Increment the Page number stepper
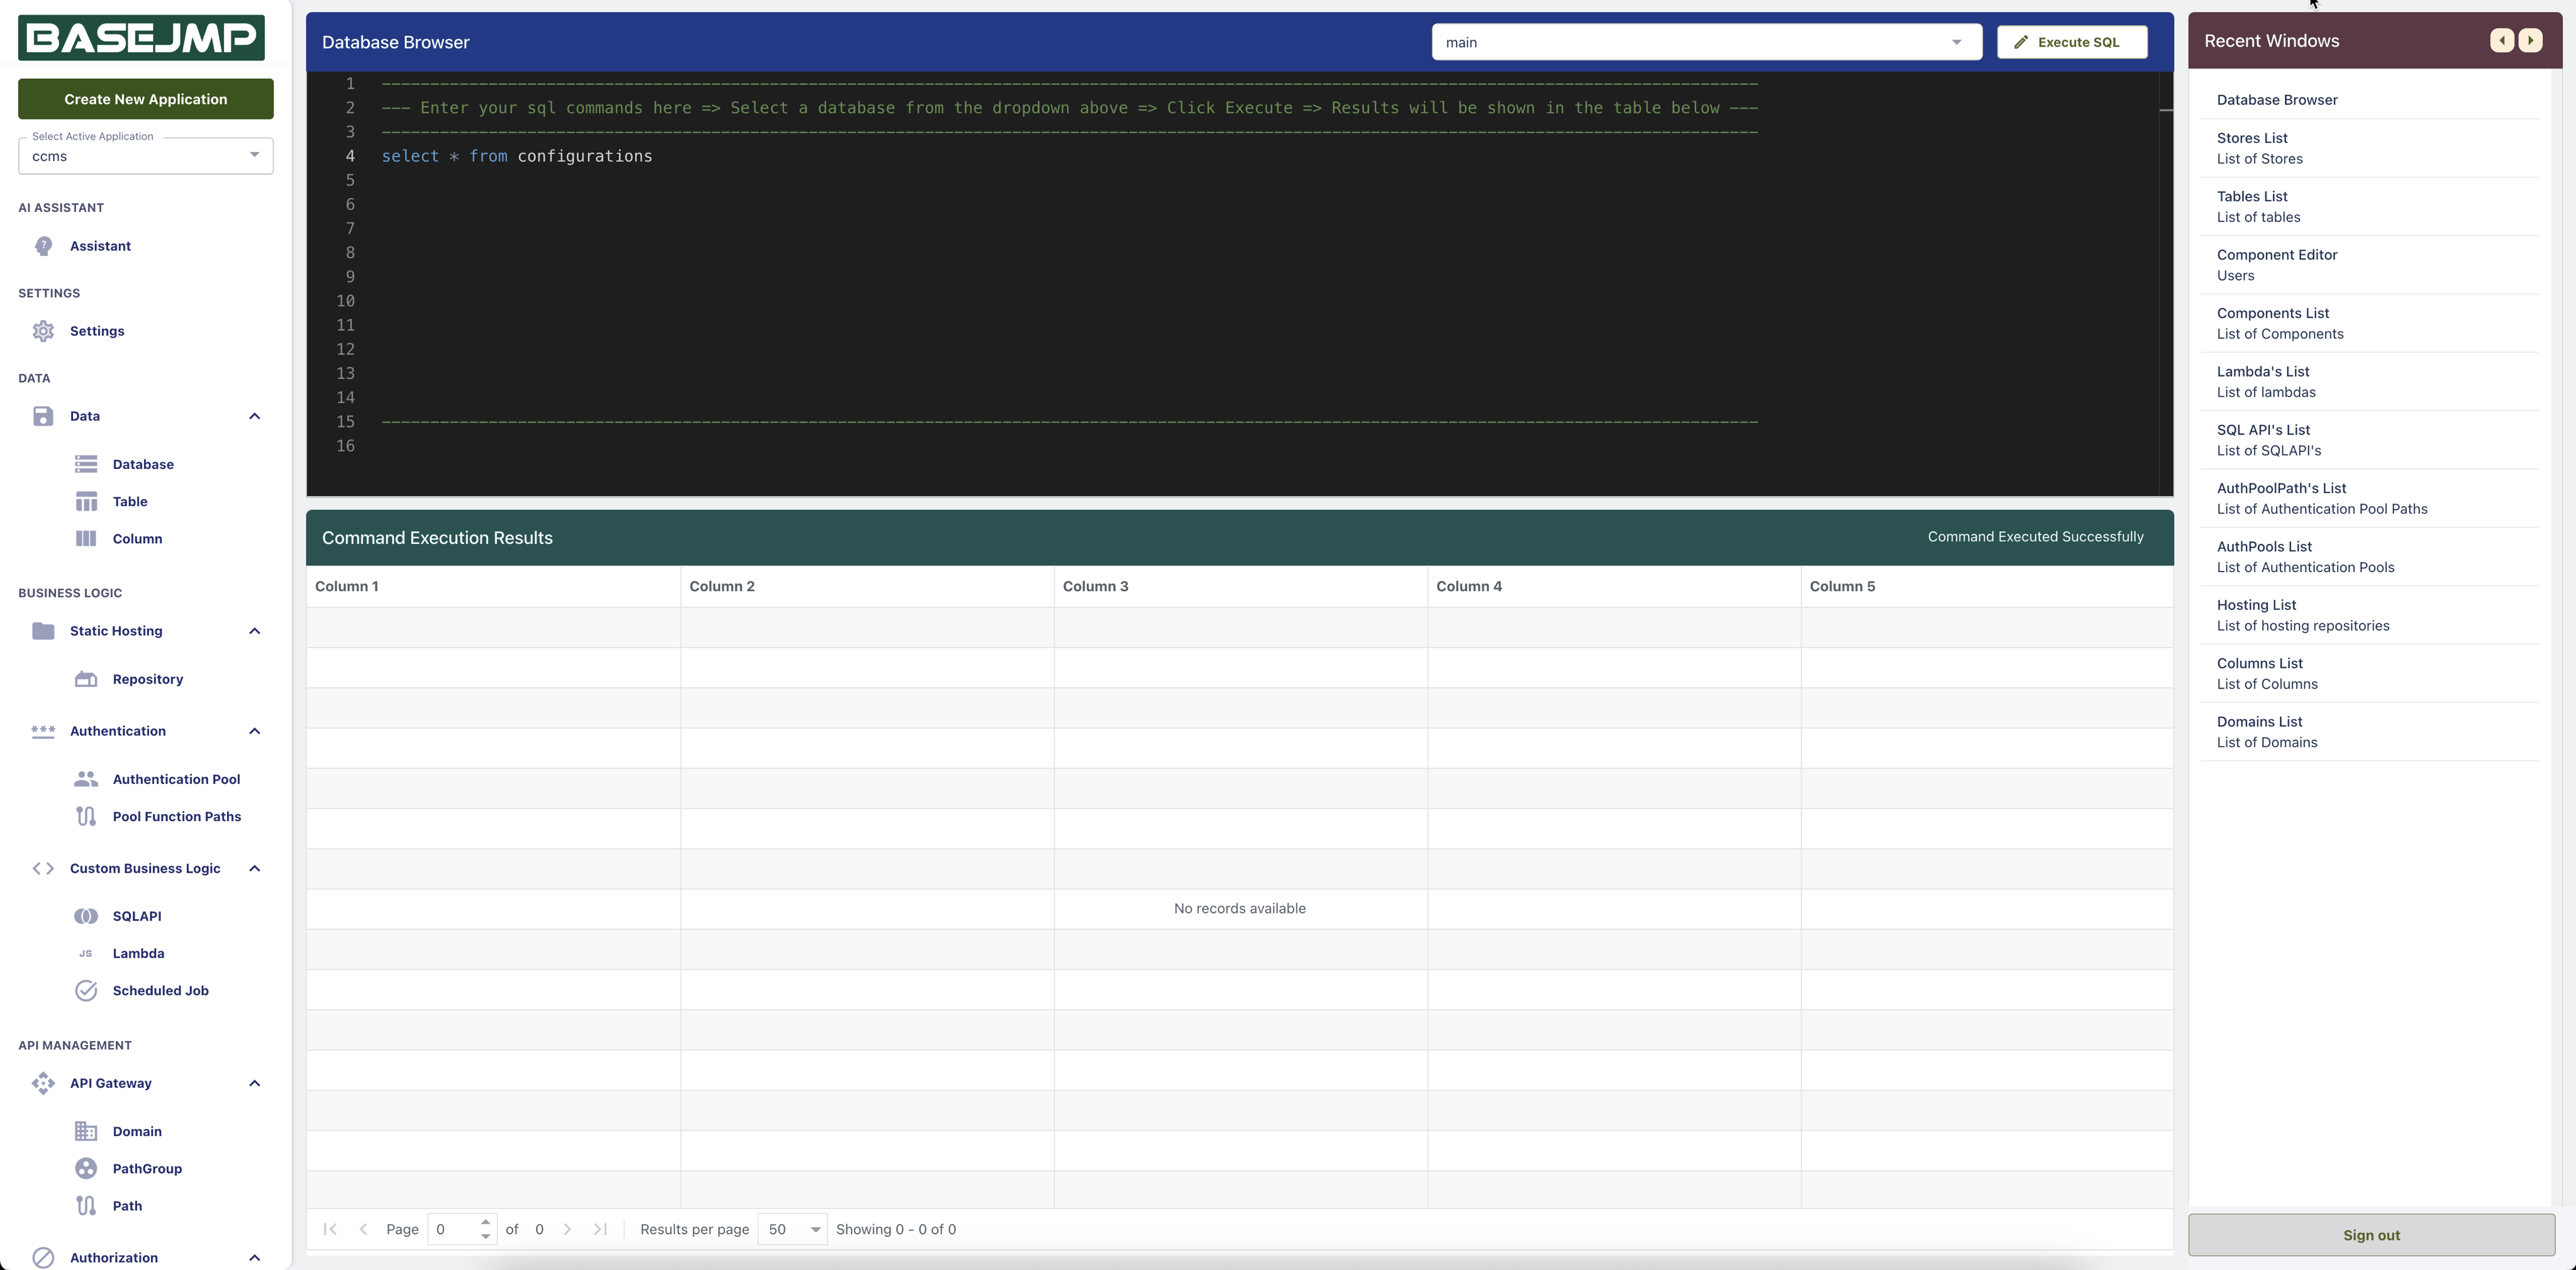Viewport: 2576px width, 1270px height. [485, 1222]
